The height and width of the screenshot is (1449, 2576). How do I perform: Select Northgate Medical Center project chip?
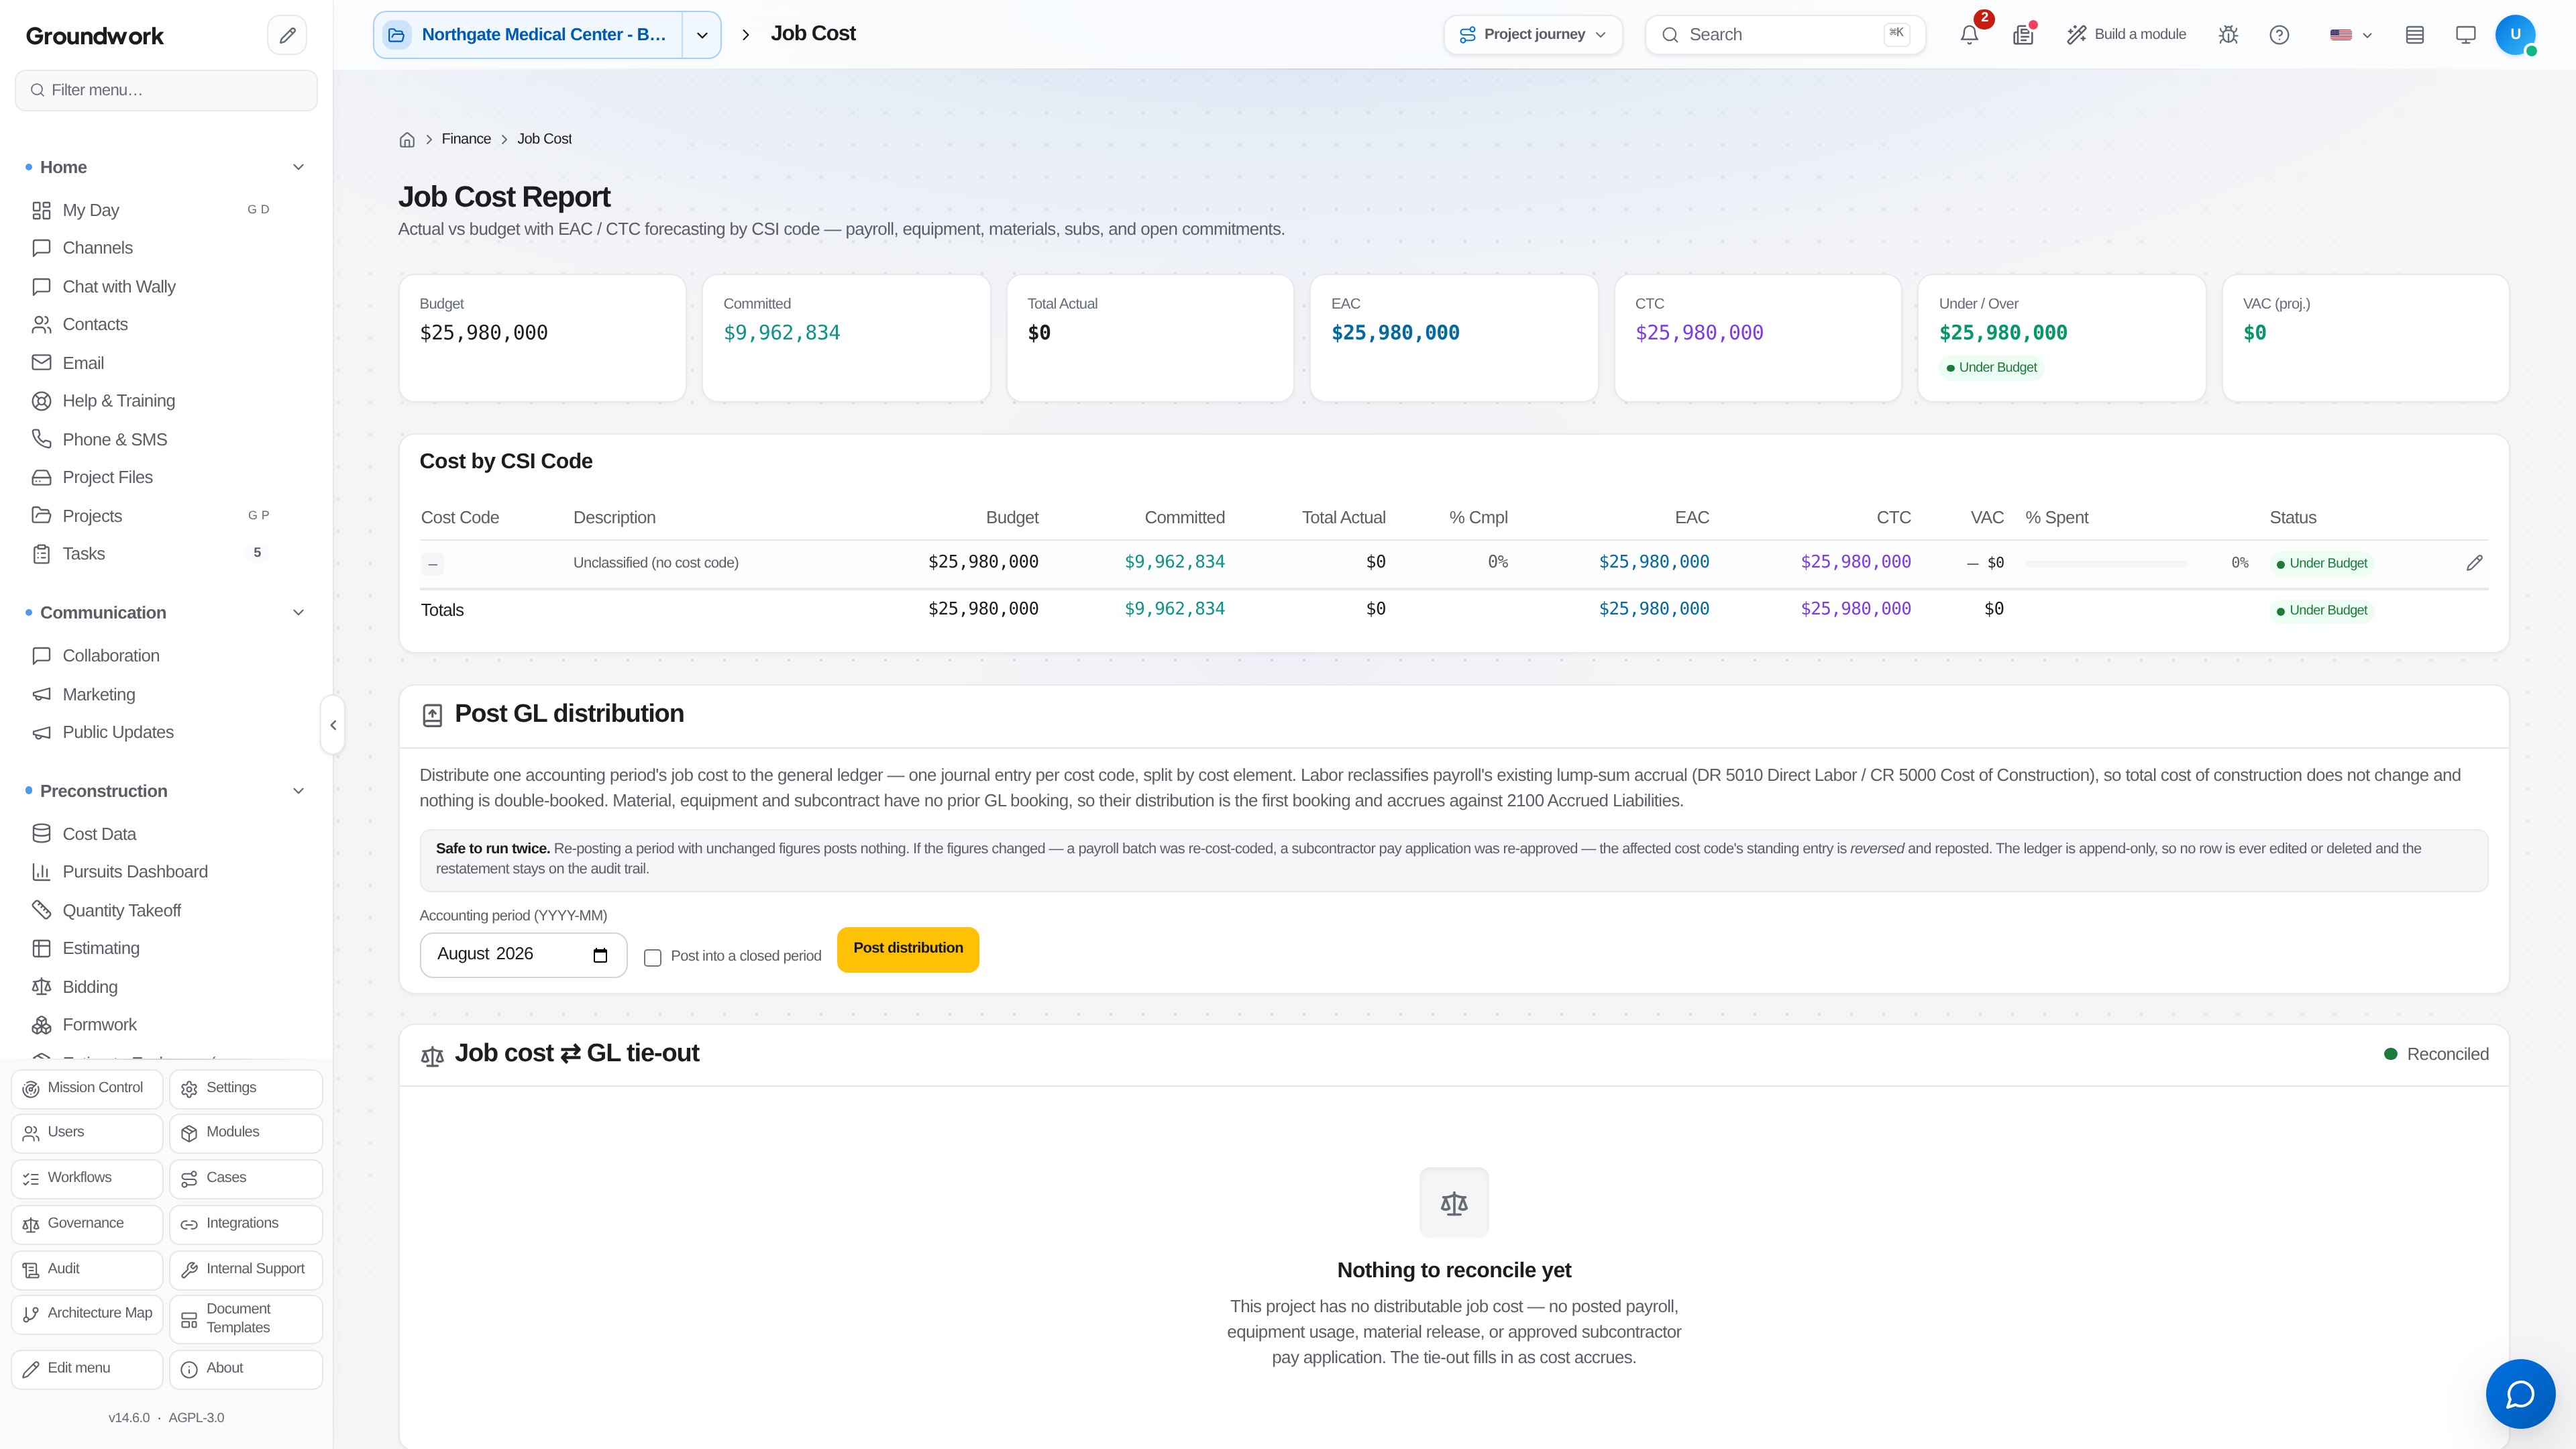point(528,35)
